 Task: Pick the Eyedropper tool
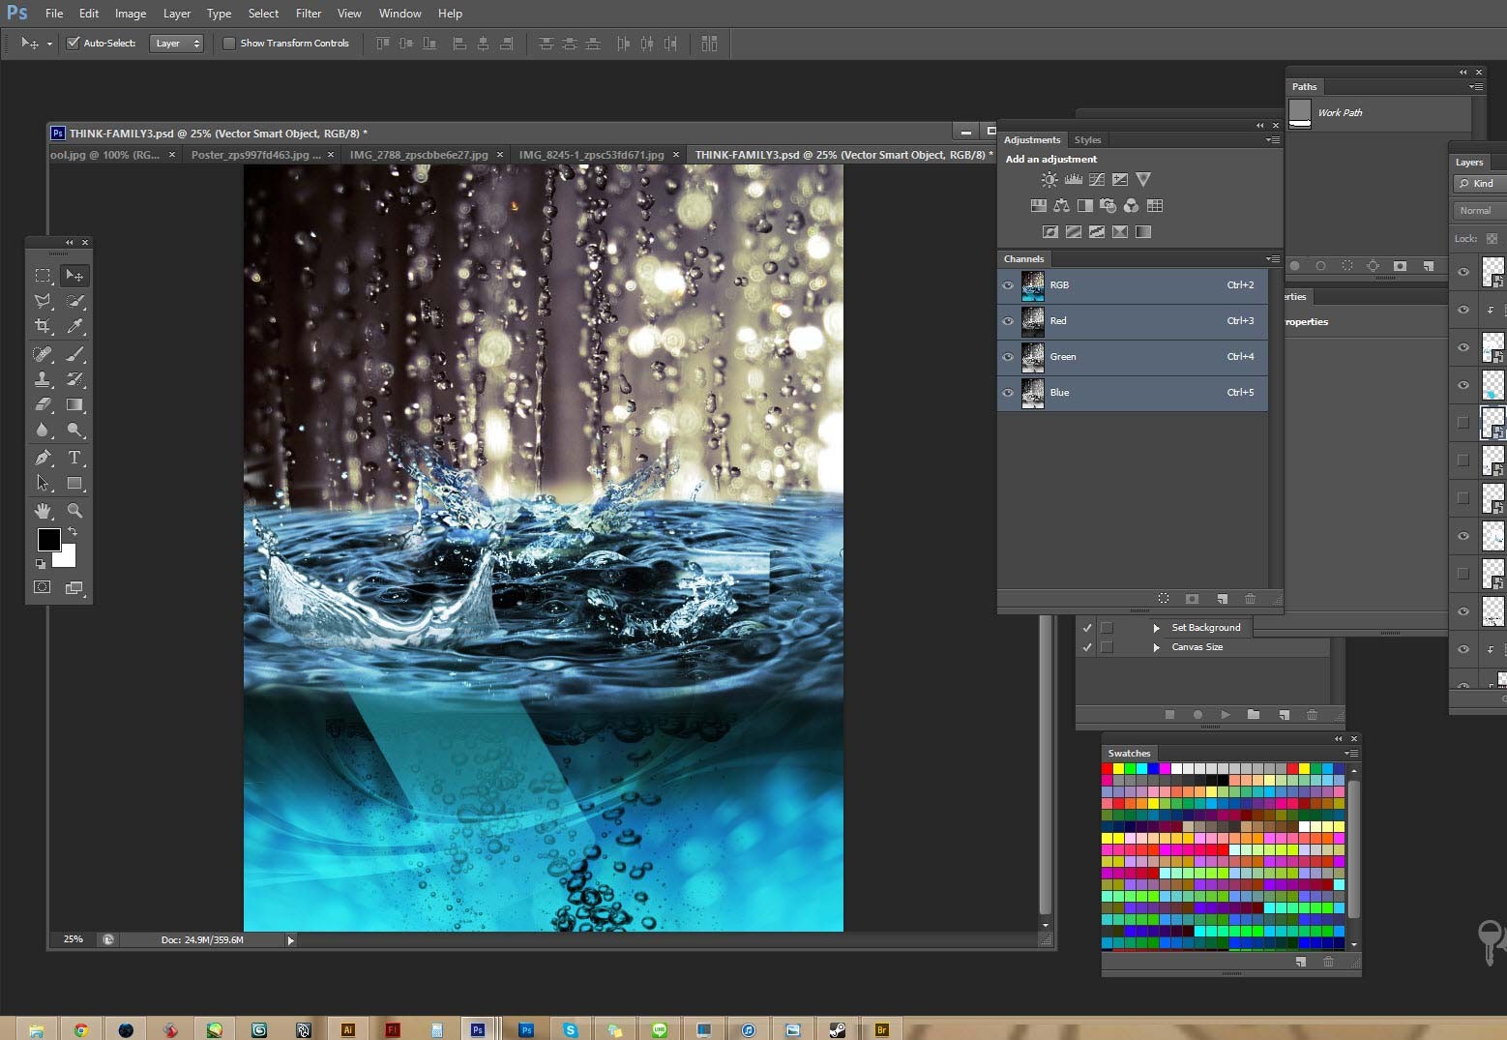74,327
